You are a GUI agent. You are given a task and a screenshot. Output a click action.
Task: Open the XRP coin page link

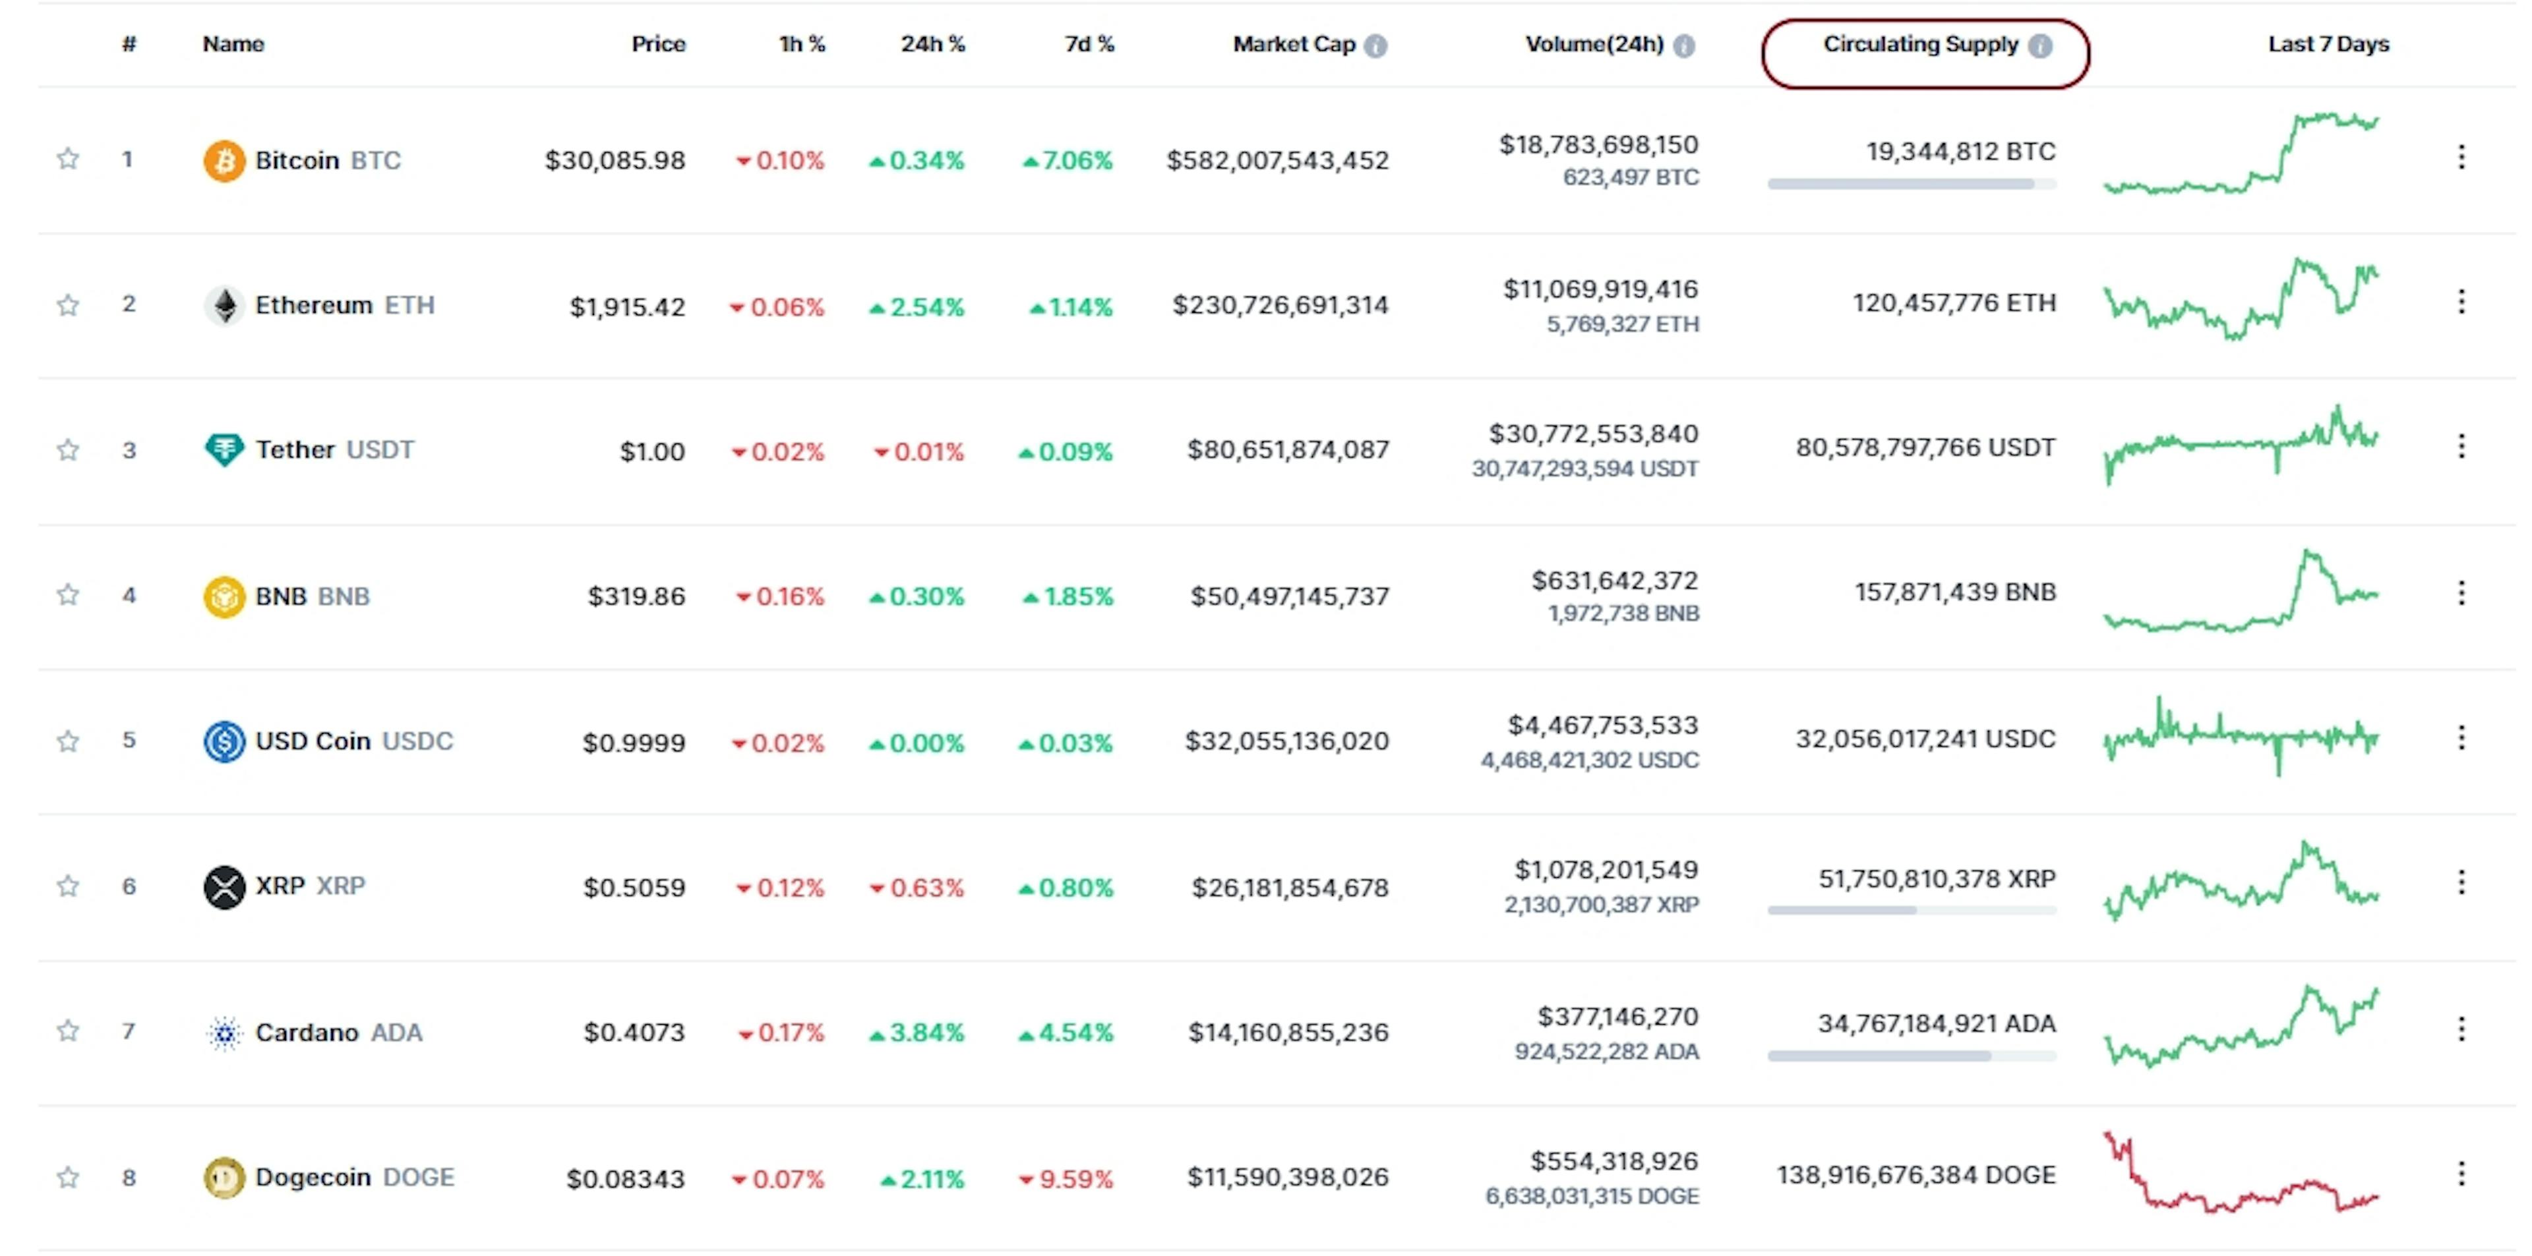pyautogui.click(x=310, y=886)
